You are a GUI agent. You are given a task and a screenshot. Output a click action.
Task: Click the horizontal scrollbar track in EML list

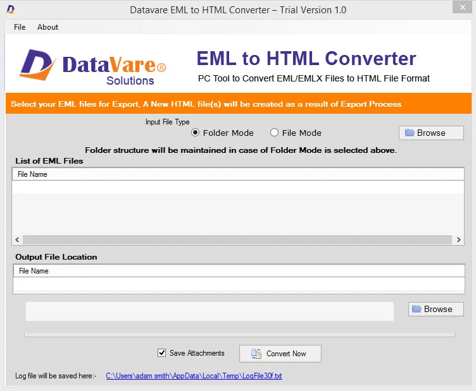pos(237,239)
